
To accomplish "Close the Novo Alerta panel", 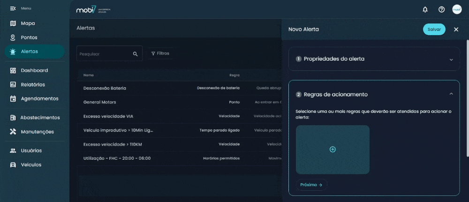I will pos(456,30).
